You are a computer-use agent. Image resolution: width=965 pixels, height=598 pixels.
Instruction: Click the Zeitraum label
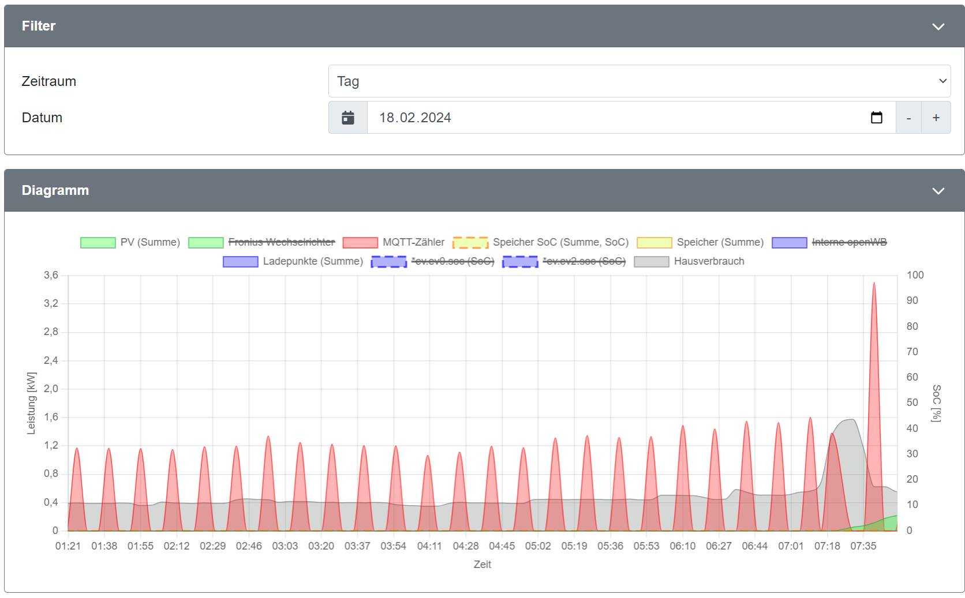(49, 81)
